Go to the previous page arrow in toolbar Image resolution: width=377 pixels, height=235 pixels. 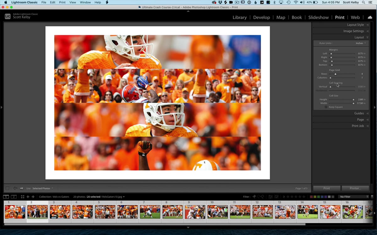click(x=15, y=188)
